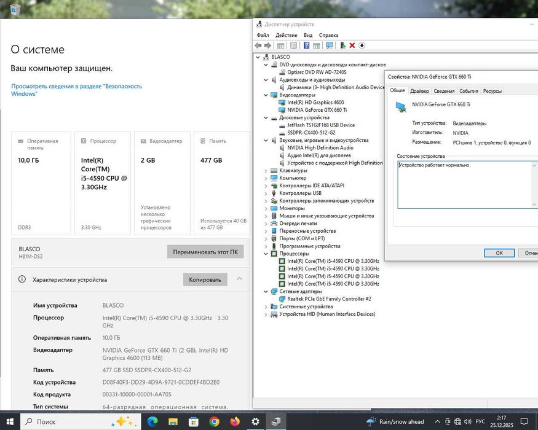Click the Состояние устройства status text box
538x430 pixels.
467,185
